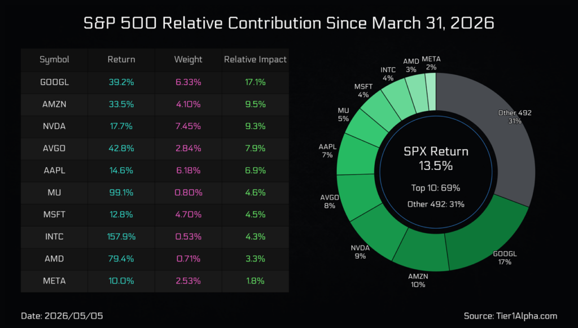Click MSFT relative impact 4.5%
This screenshot has height=328, width=578.
255,215
